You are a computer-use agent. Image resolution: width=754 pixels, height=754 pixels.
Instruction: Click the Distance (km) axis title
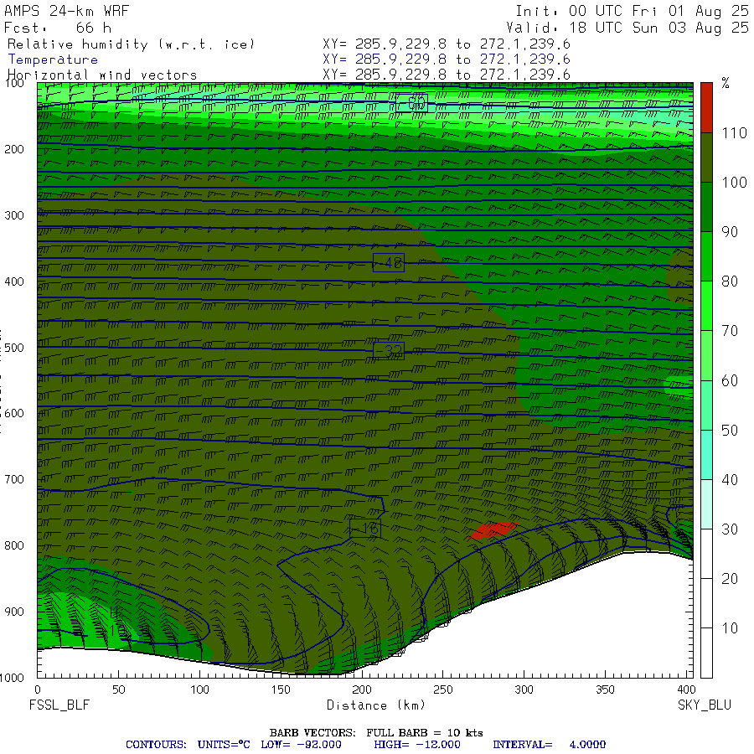pyautogui.click(x=376, y=705)
